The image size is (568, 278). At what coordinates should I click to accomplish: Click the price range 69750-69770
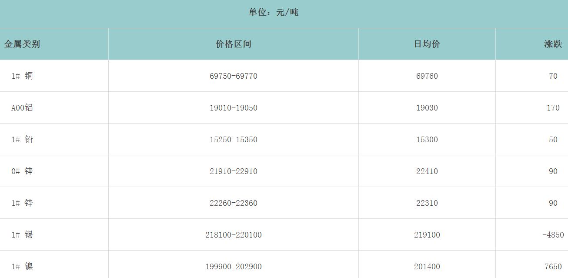234,76
